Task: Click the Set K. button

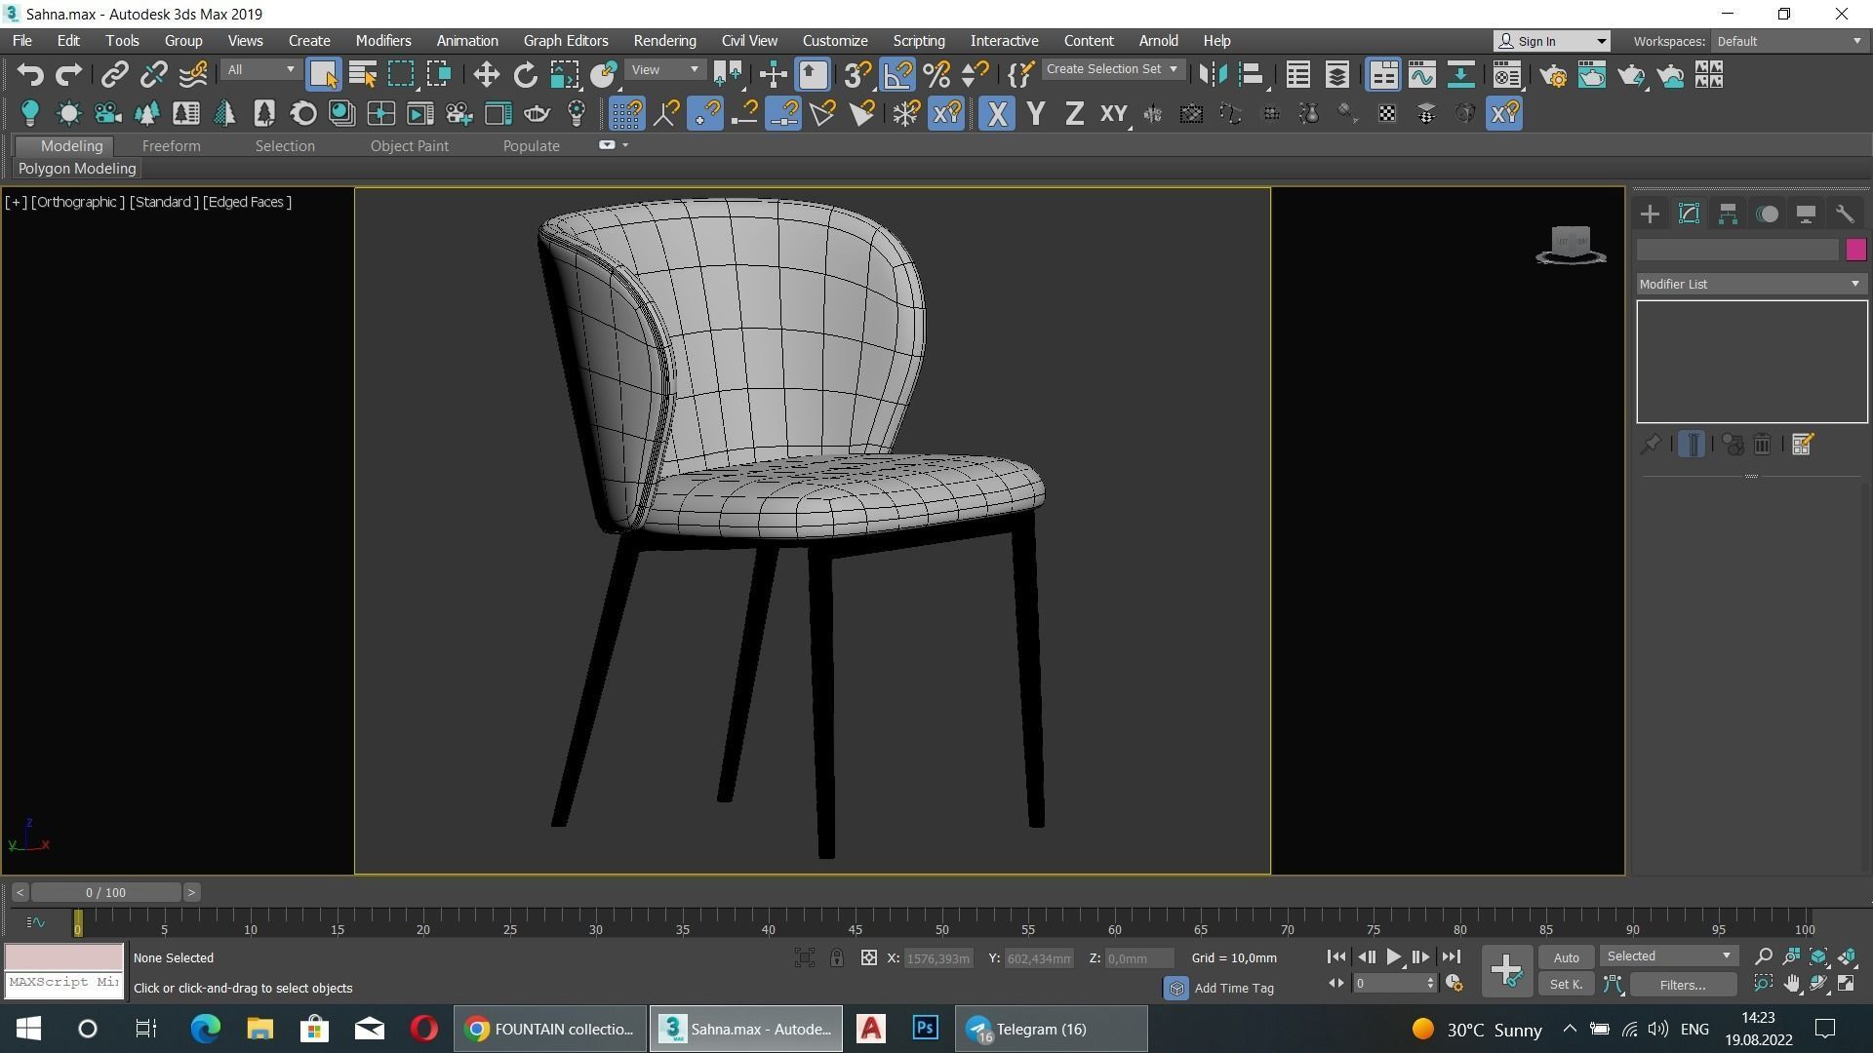Action: [1566, 985]
